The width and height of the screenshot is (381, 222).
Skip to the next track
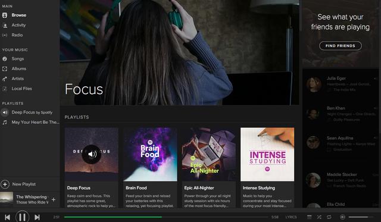(x=37, y=217)
